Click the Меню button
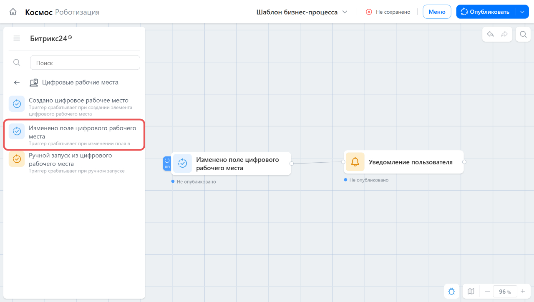Screen dimensions: 534x302 [437, 12]
